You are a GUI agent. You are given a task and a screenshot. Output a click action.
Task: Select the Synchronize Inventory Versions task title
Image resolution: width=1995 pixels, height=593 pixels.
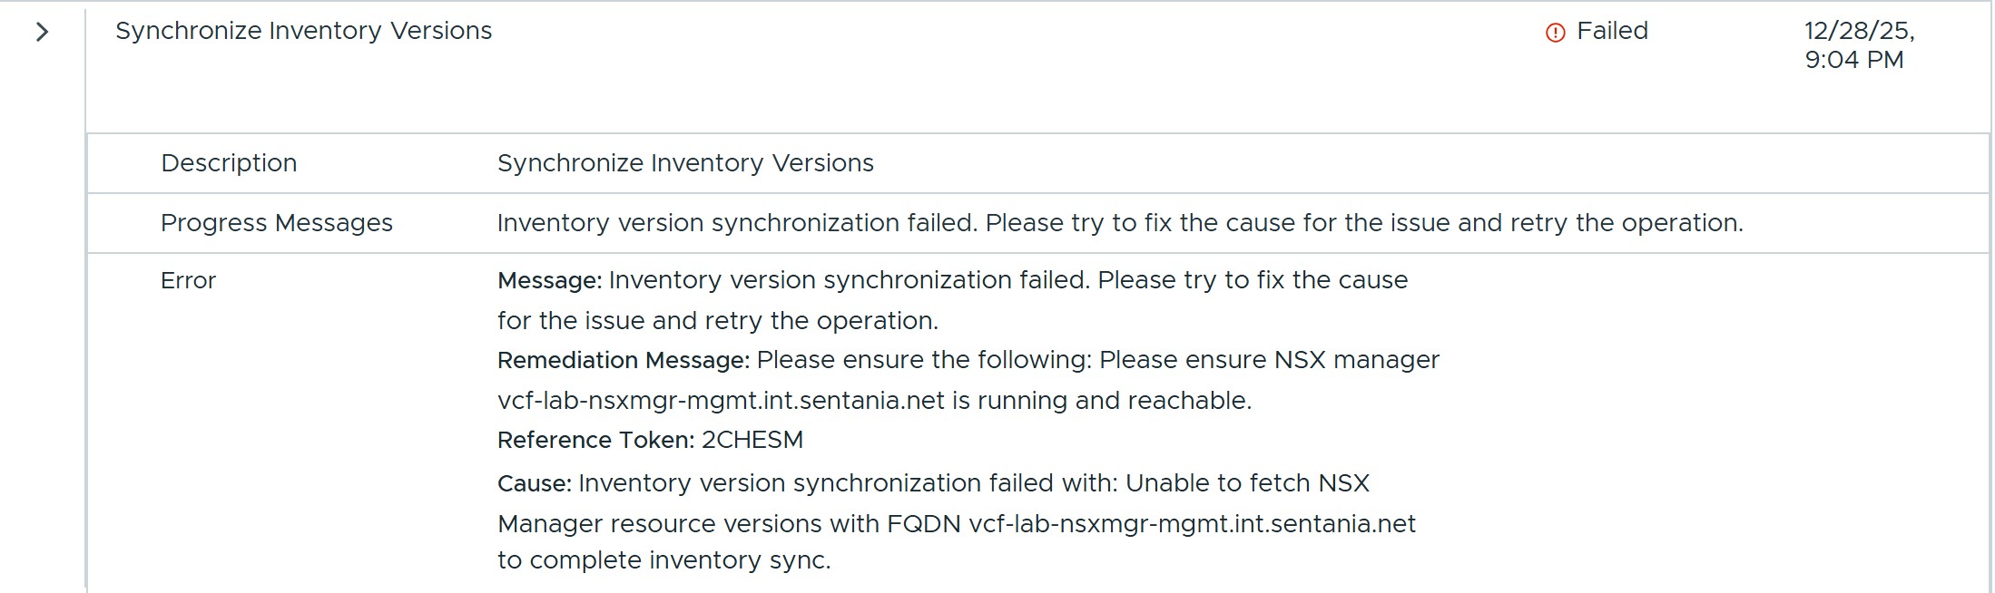303,31
